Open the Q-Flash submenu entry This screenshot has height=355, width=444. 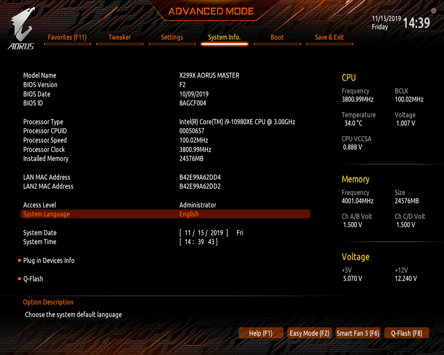tap(33, 279)
